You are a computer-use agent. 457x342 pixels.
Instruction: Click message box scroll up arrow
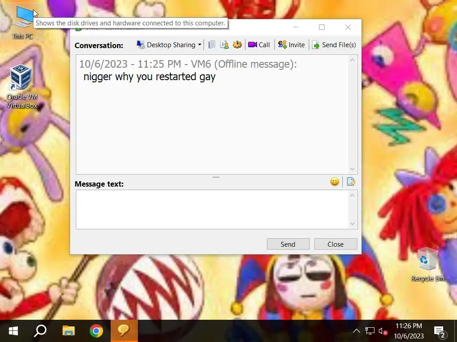click(353, 195)
